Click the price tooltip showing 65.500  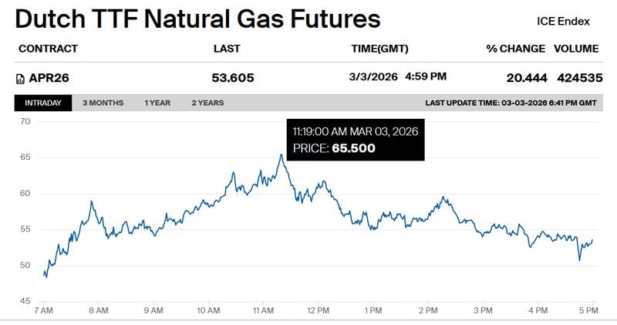point(355,140)
